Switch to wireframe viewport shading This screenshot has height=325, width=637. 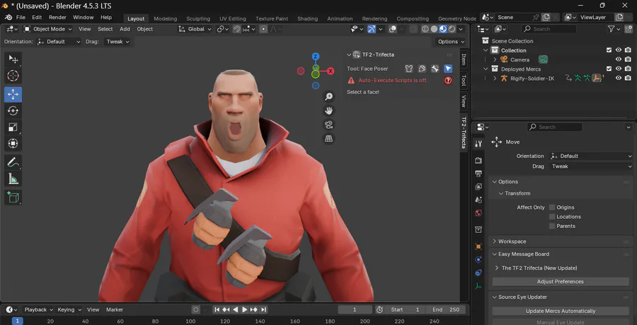(x=425, y=29)
